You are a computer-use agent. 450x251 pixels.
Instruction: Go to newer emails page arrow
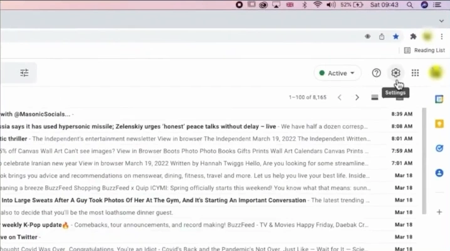coord(340,98)
